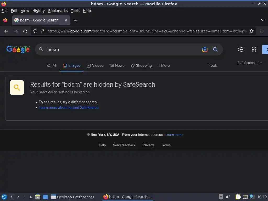Screen dimensions: 268x201
Task: Switch to the All results tab
Action: (x=52, y=66)
